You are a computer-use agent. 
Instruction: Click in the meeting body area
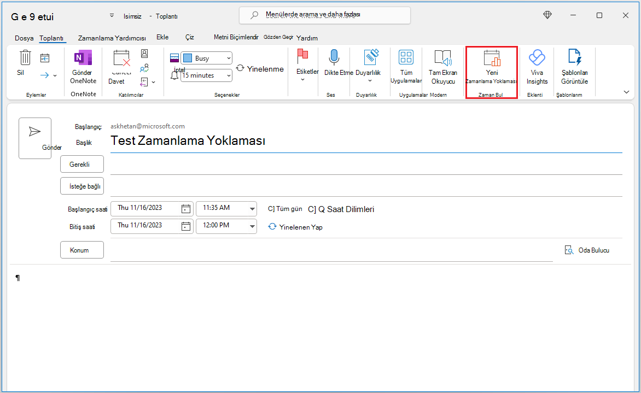tap(320, 327)
